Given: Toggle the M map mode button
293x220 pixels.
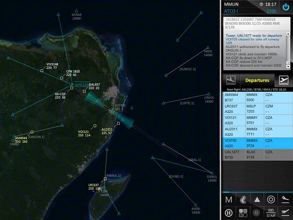Looking at the screenshot, I should [x=228, y=199].
